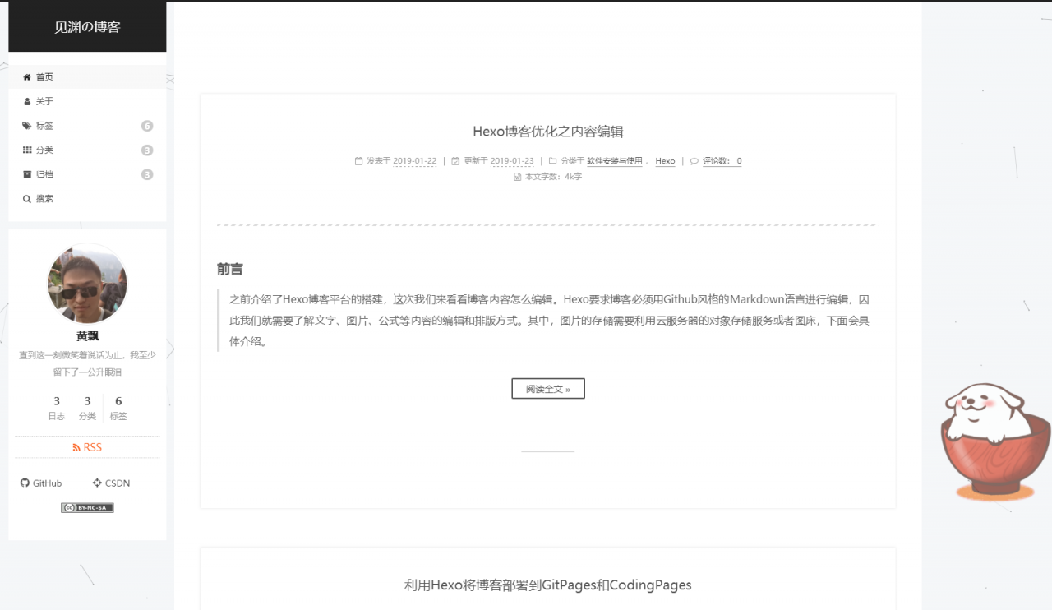
Task: Click the folder icon before 分类于
Action: 553,161
